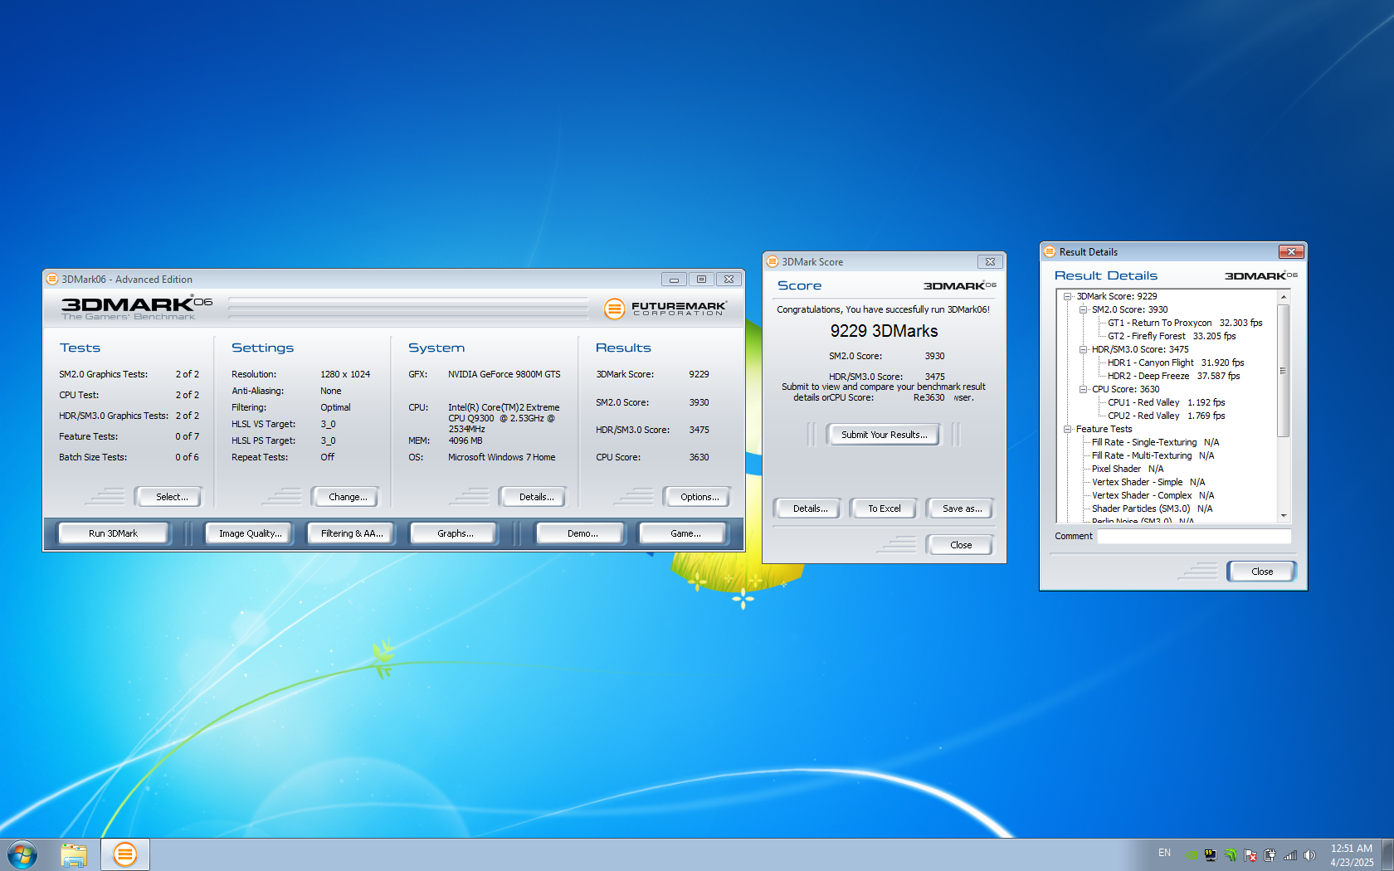
Task: Click the Run 3DMark button
Action: click(x=113, y=533)
